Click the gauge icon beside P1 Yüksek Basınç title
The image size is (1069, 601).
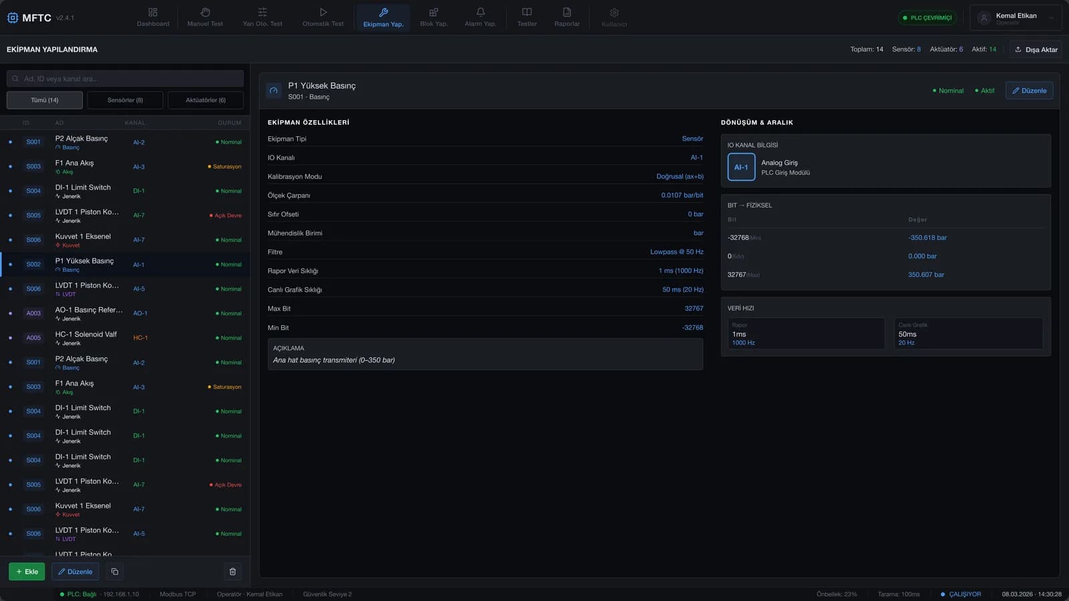(273, 91)
